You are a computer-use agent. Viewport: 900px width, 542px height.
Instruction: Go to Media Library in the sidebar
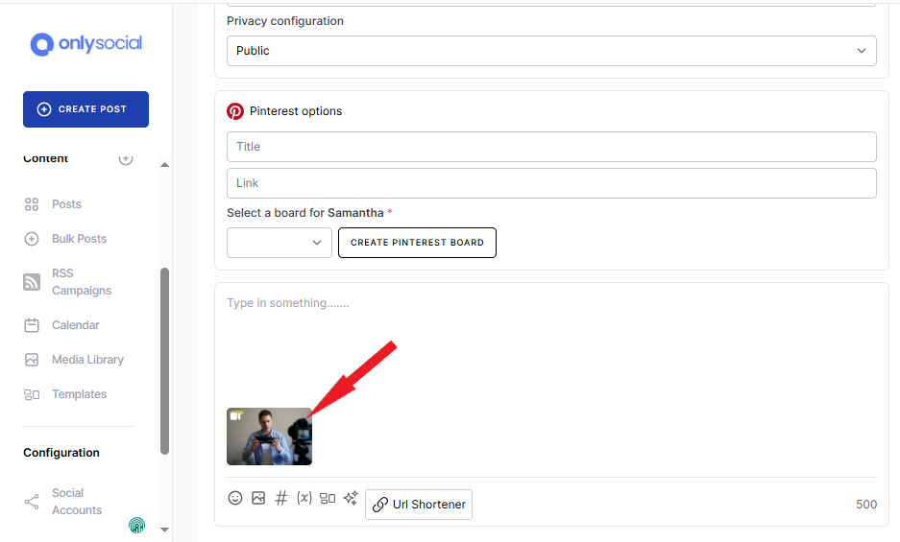86,360
